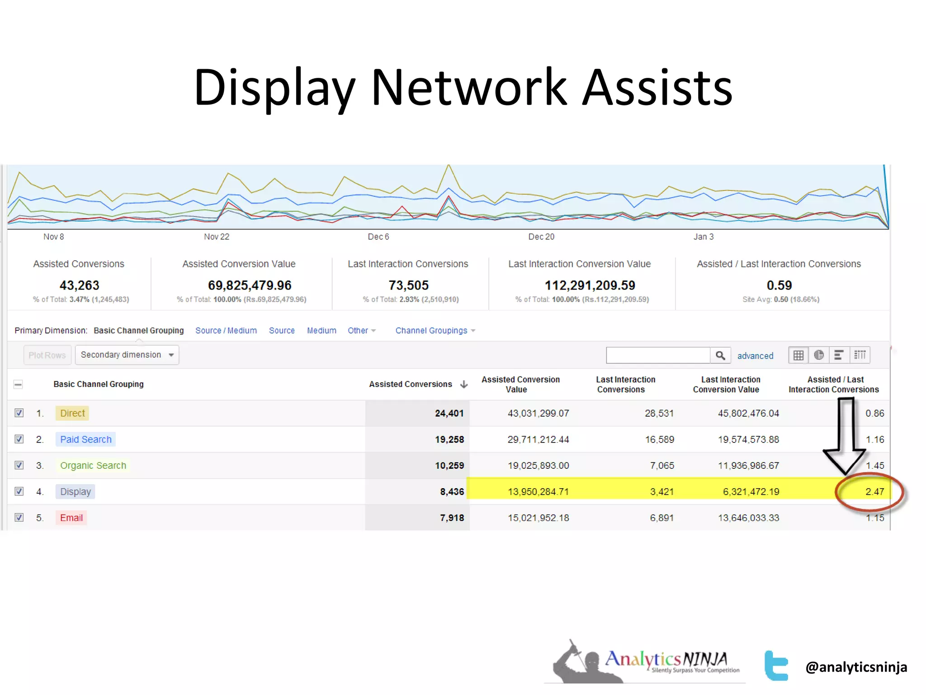Viewport: 926px width, 695px height.
Task: Click the search magnifier icon
Action: pyautogui.click(x=720, y=356)
